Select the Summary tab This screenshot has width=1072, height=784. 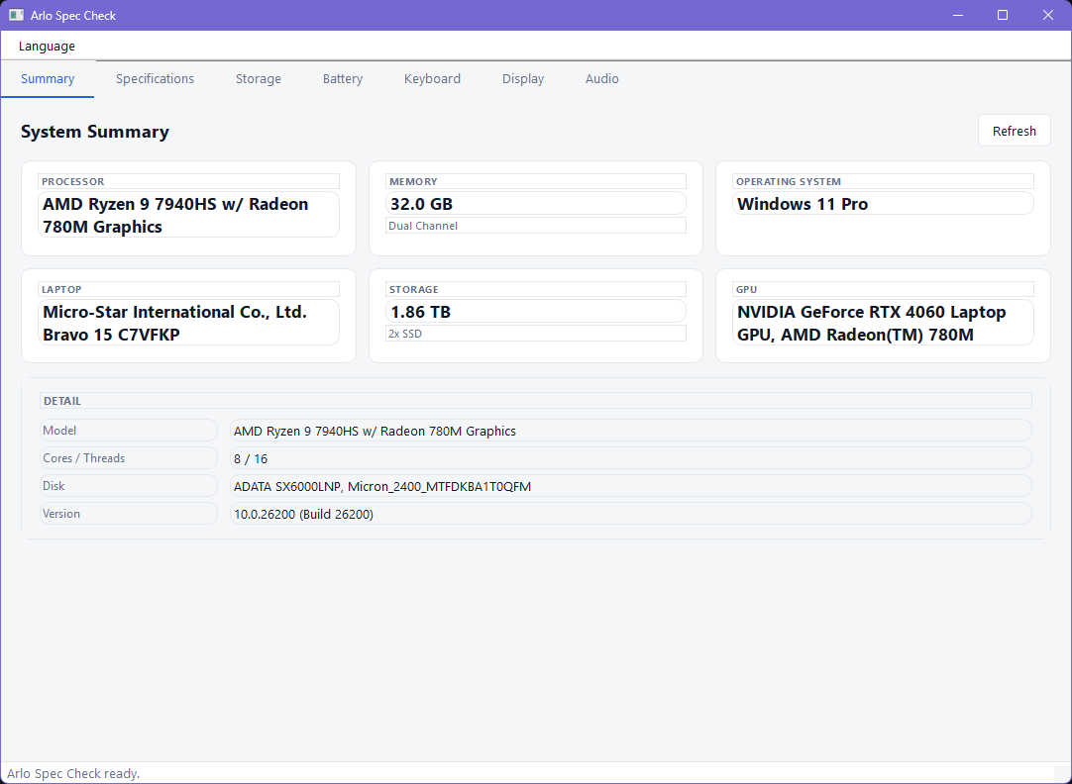tap(48, 79)
